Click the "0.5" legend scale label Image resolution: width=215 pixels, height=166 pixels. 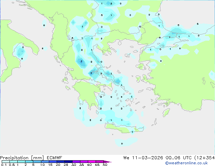(x=12, y=165)
